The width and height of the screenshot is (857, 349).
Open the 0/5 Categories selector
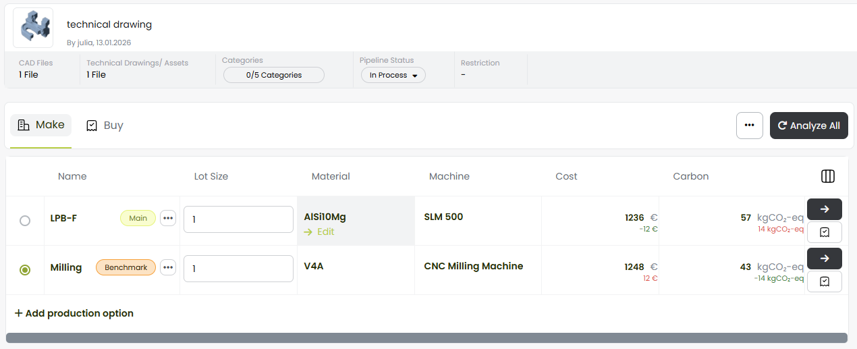click(274, 75)
